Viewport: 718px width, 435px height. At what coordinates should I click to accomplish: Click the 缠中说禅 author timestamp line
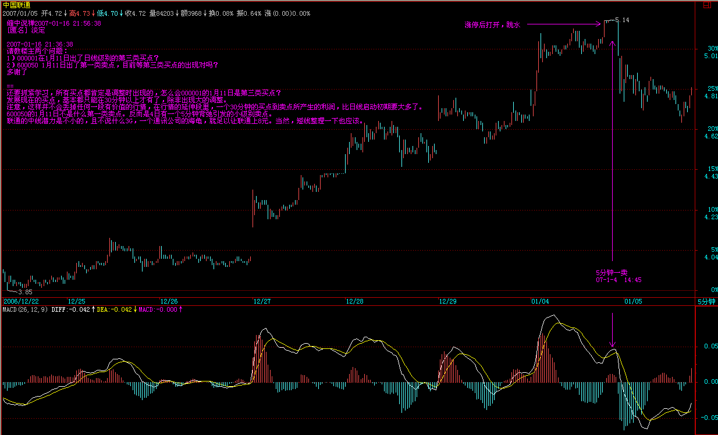click(54, 23)
